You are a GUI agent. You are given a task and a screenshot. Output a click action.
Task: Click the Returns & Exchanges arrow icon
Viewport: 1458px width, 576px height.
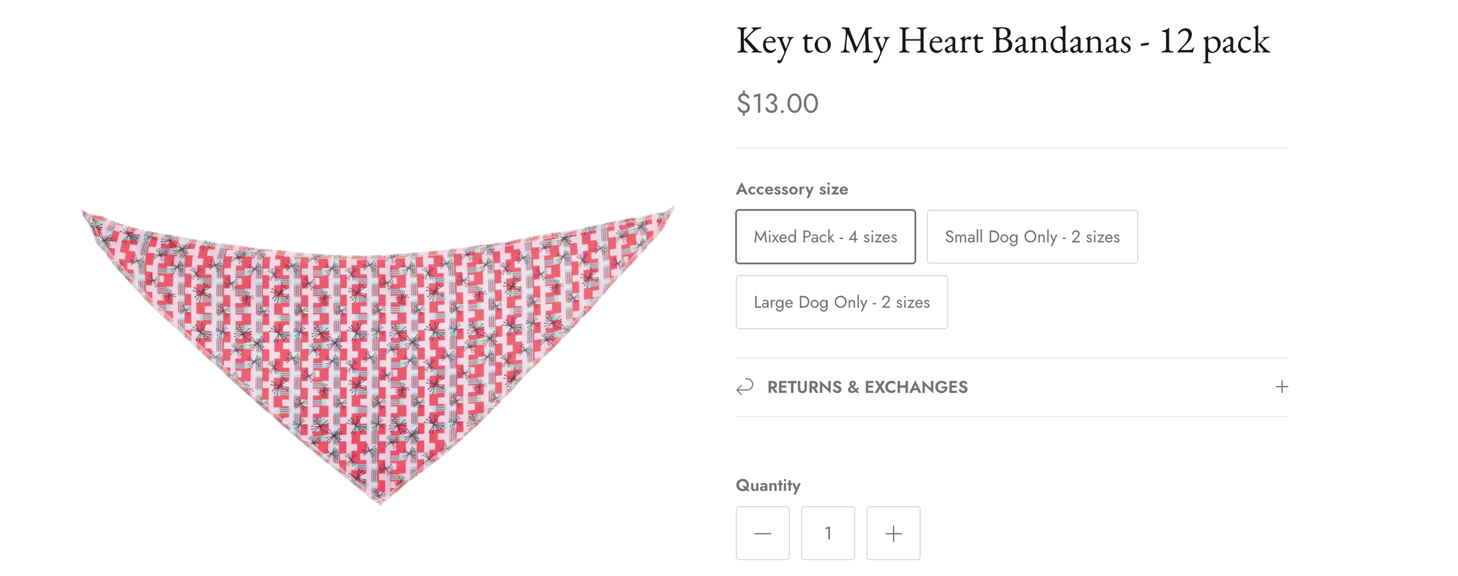tap(745, 387)
